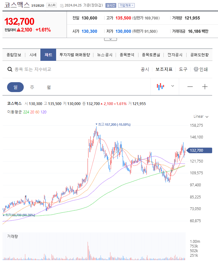Click the 전일 130,600 value
Image resolution: width=218 pixels, height=262 pixels.
[89, 18]
